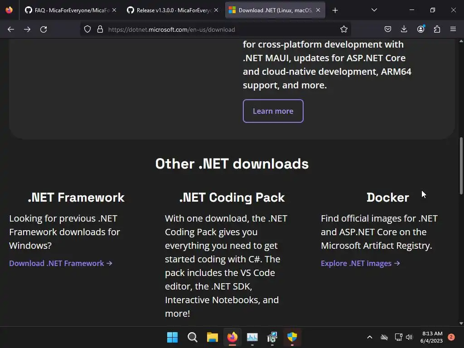Expand the list all tabs dropdown
The image size is (464, 348).
(x=374, y=10)
